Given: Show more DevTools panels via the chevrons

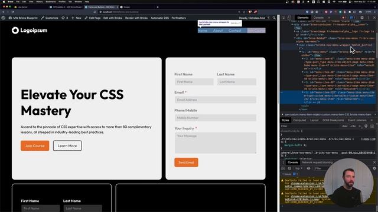Looking at the screenshot, I should coord(329,18).
